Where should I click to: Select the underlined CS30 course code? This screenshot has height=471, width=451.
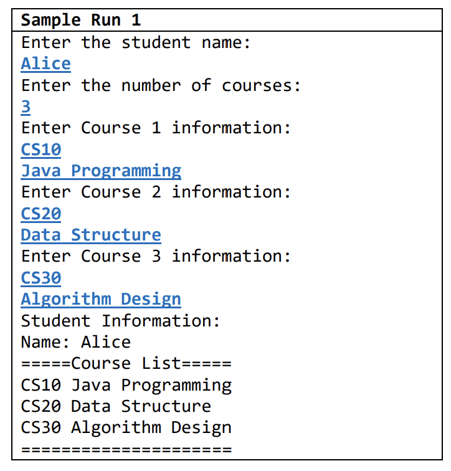[41, 278]
